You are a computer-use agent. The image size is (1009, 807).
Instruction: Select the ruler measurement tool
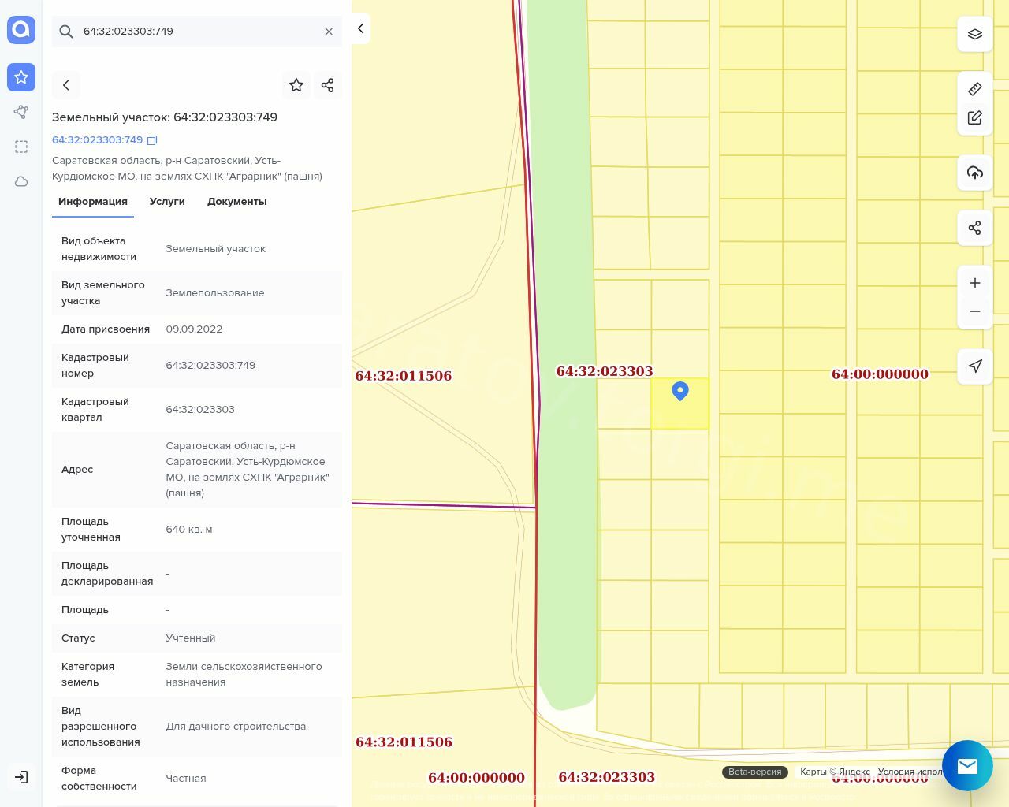point(974,89)
